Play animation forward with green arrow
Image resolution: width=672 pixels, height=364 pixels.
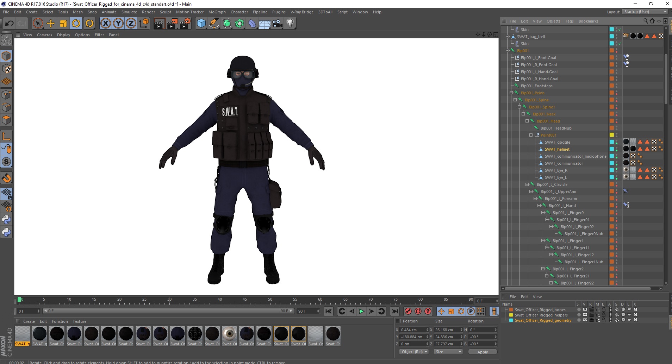(361, 311)
